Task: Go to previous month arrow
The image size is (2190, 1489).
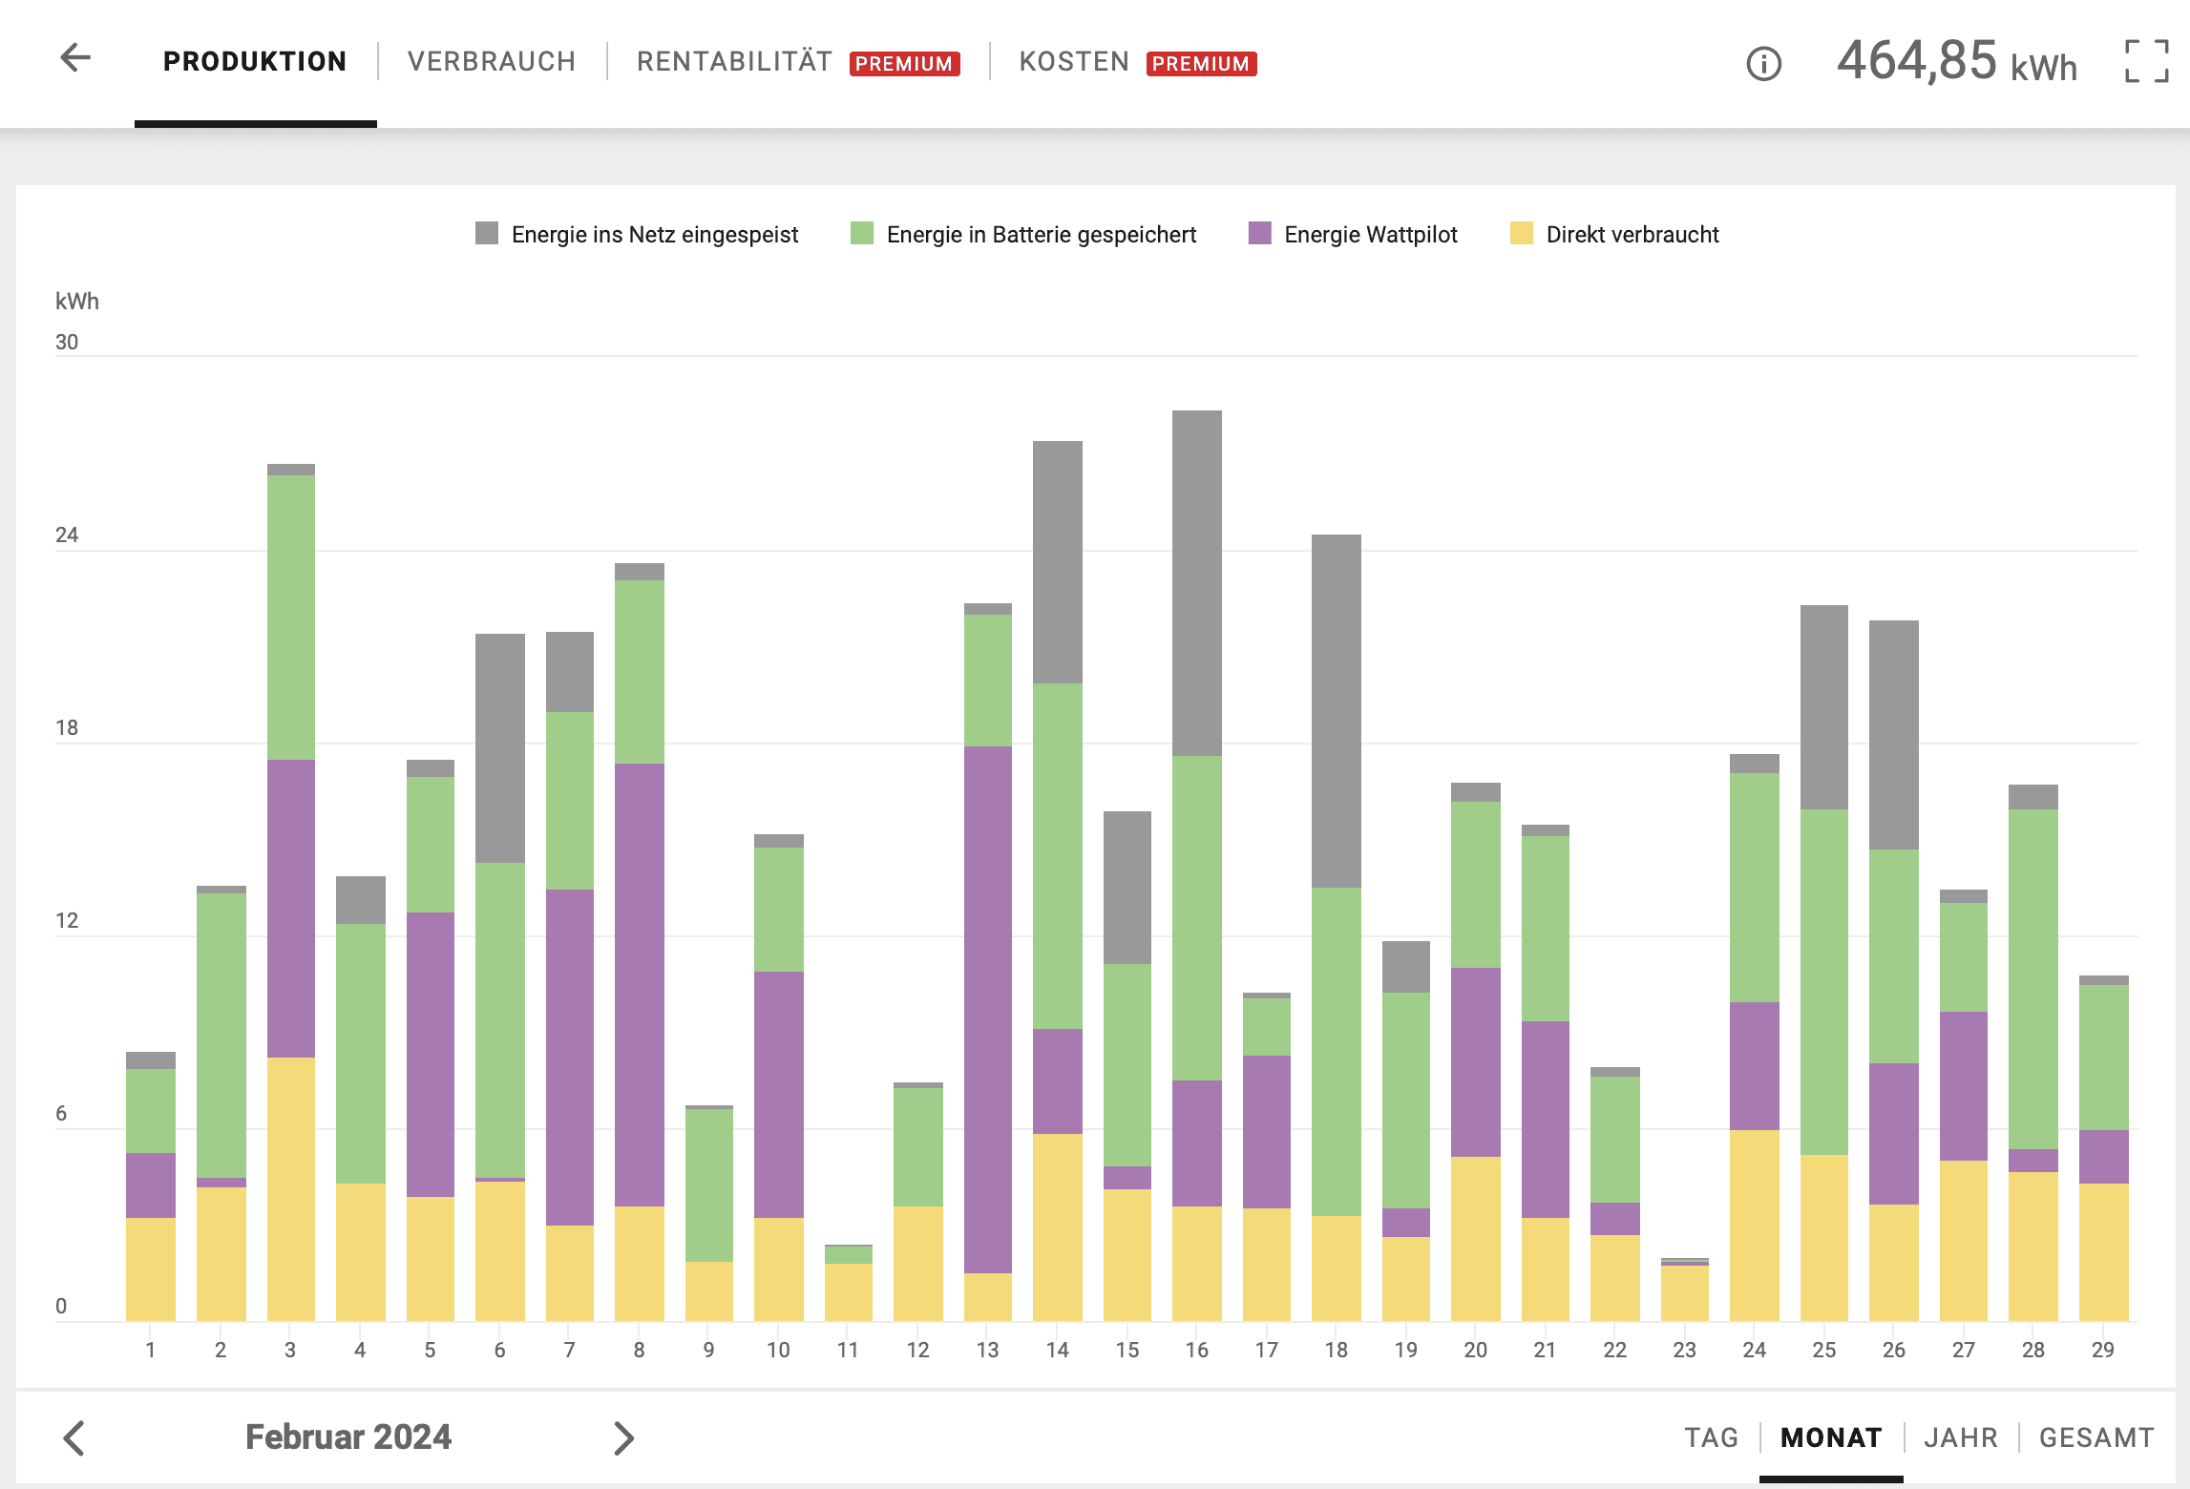Action: (74, 1437)
